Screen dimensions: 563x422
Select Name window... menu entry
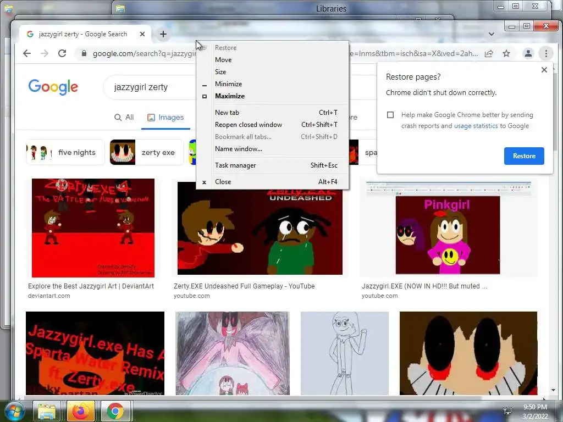(x=273, y=149)
